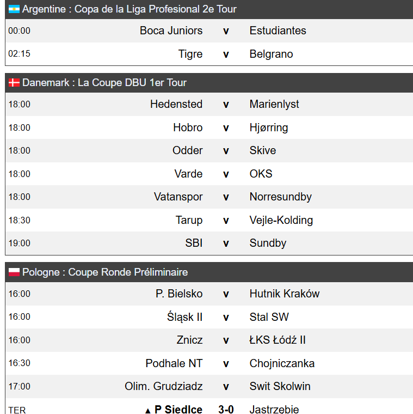
Task: Open the Podhale NT v Chojniczanka match
Action: coord(209,363)
